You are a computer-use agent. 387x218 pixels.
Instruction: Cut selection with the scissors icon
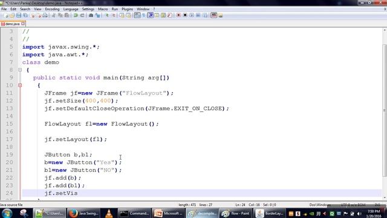click(x=54, y=15)
